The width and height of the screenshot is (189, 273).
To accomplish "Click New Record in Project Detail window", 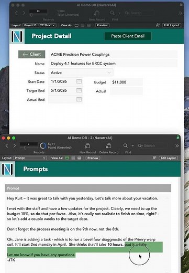I will [x=97, y=13].
